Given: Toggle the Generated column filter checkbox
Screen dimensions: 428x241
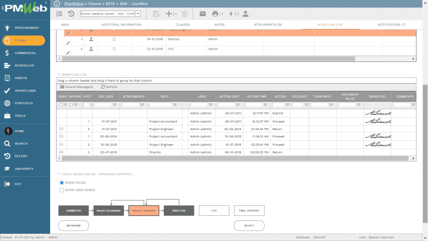Looking at the screenshot, I should pyautogui.click(x=71, y=105).
